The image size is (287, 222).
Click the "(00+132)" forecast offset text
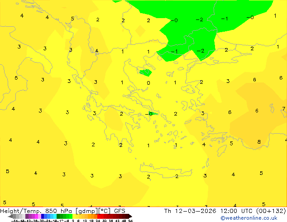(271, 211)
